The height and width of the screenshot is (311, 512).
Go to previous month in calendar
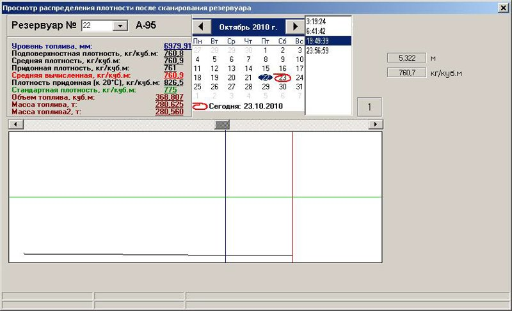point(202,27)
